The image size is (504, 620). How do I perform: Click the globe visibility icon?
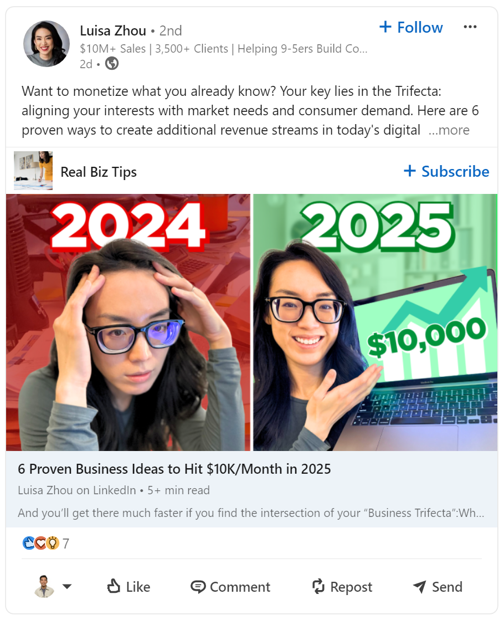tap(112, 64)
